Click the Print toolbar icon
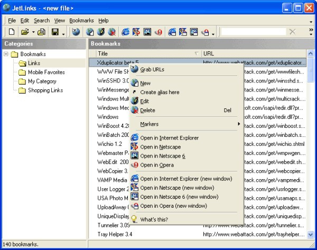The height and width of the screenshot is (250, 317). (x=41, y=32)
